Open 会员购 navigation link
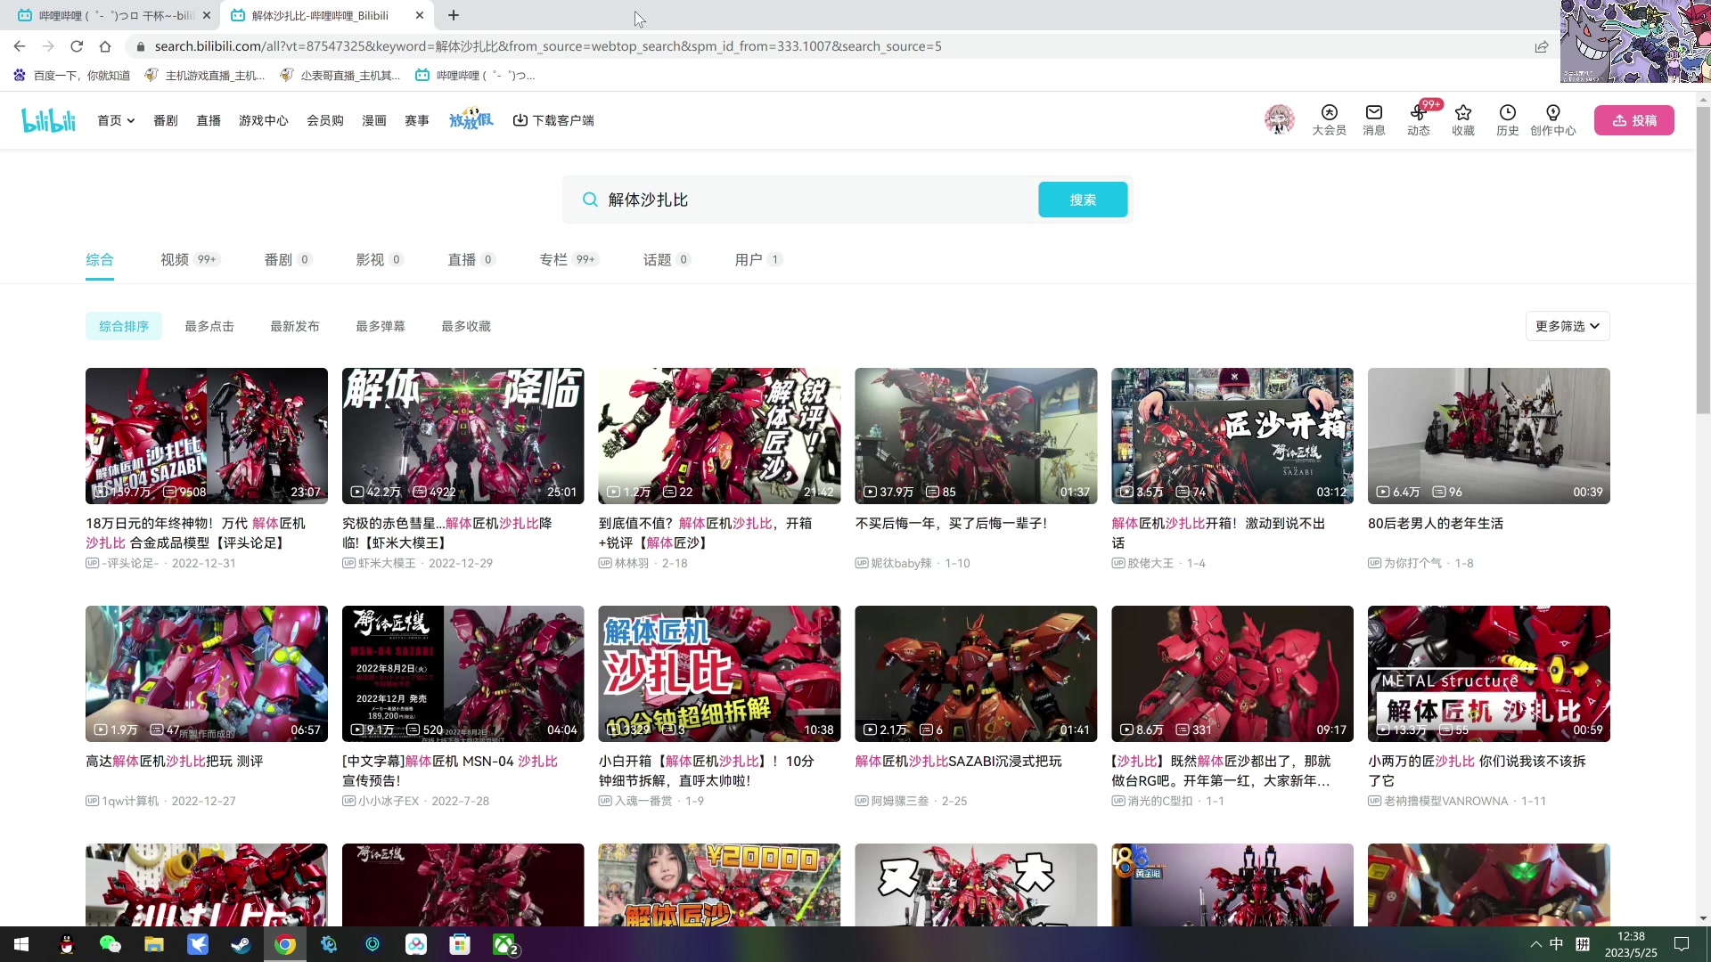This screenshot has height=962, width=1711. click(325, 120)
